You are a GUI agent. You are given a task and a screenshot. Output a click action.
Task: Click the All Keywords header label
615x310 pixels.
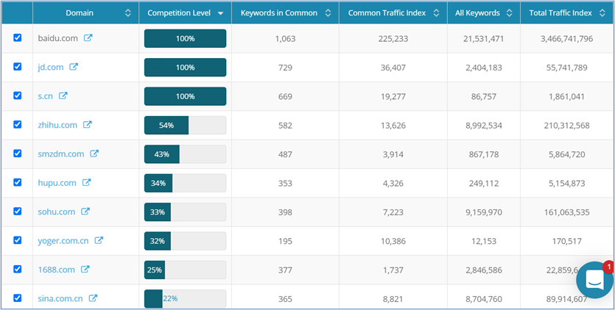coord(477,13)
